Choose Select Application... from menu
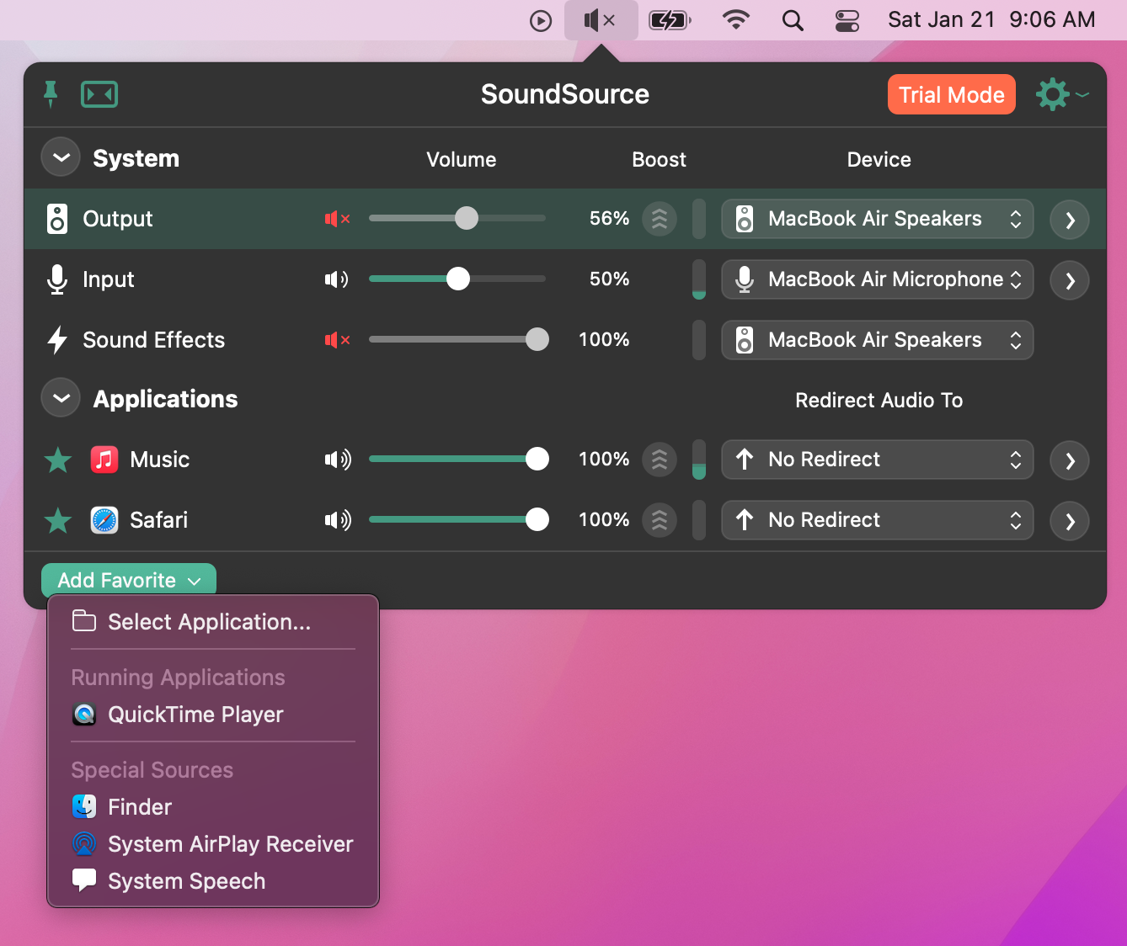The image size is (1127, 946). click(x=213, y=622)
